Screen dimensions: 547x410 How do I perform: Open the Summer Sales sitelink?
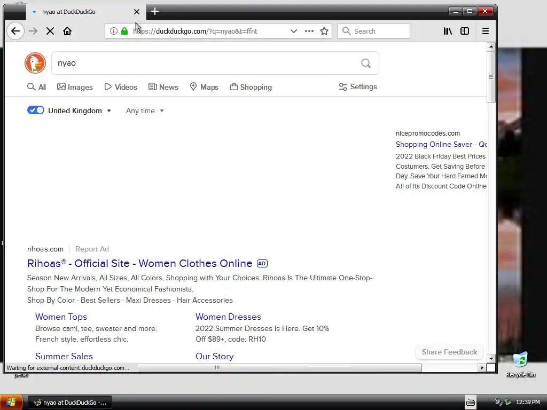[x=64, y=356]
